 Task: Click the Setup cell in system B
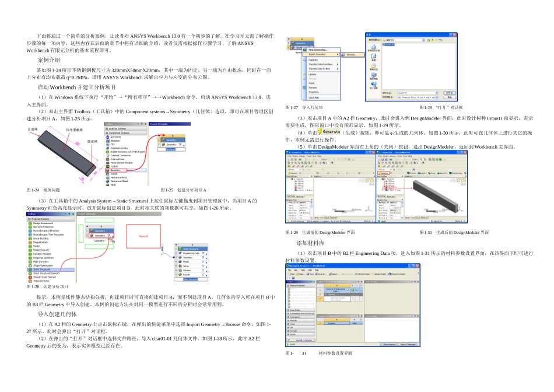pyautogui.click(x=193, y=266)
